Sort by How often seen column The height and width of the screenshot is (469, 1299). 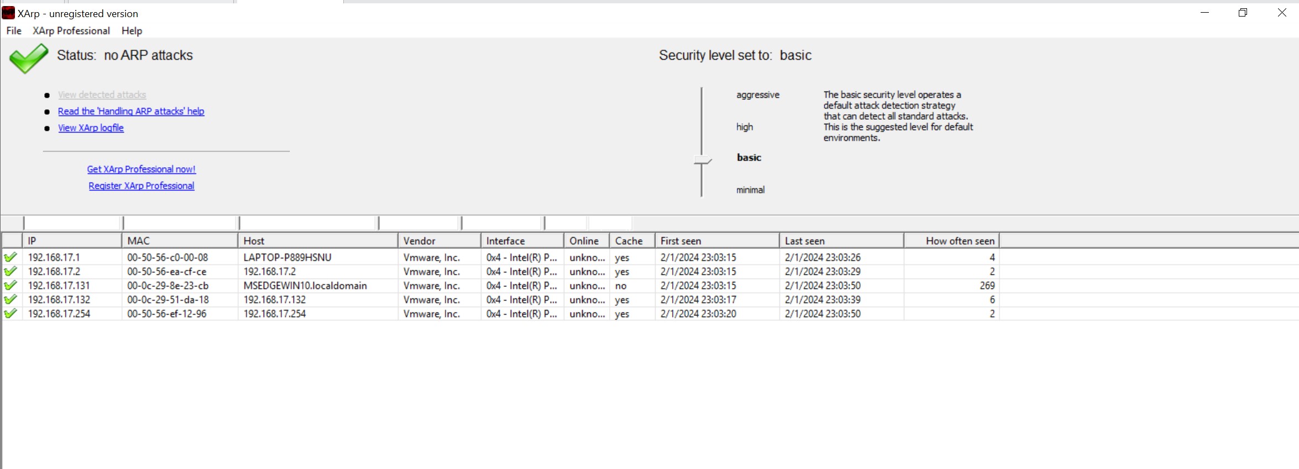pos(951,241)
